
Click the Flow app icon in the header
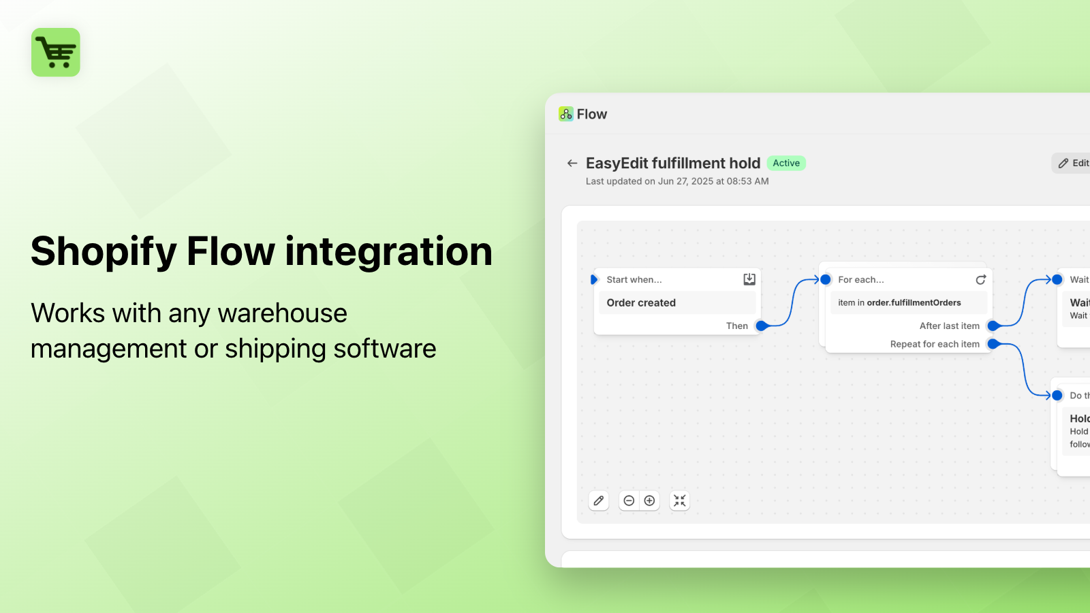click(565, 114)
